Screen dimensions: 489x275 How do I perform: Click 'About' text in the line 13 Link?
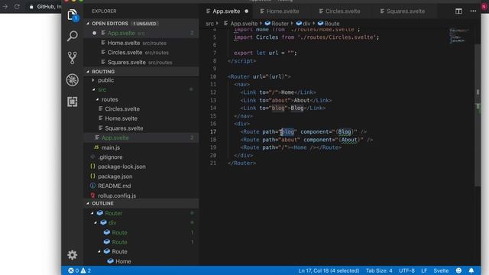pos(301,100)
